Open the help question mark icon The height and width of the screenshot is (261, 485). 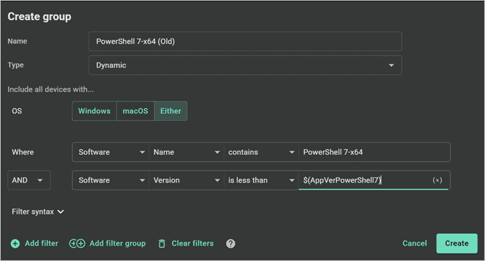tap(230, 244)
